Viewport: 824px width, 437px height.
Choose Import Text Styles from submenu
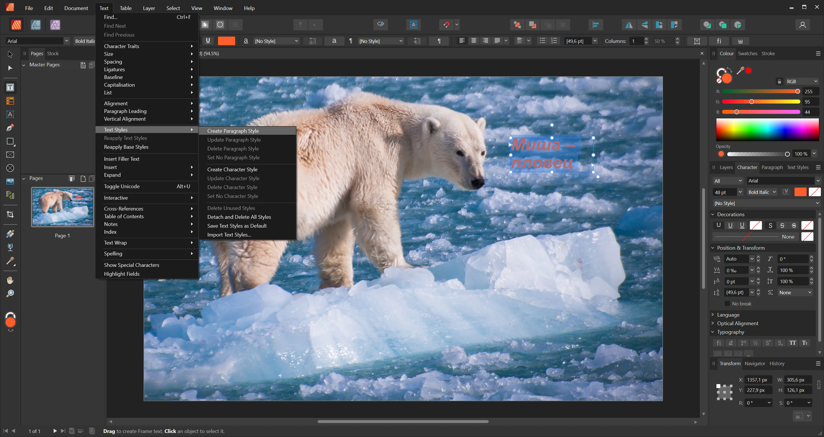(229, 235)
